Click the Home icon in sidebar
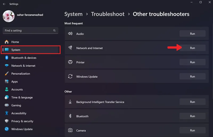This screenshot has height=137, width=213. (6, 42)
